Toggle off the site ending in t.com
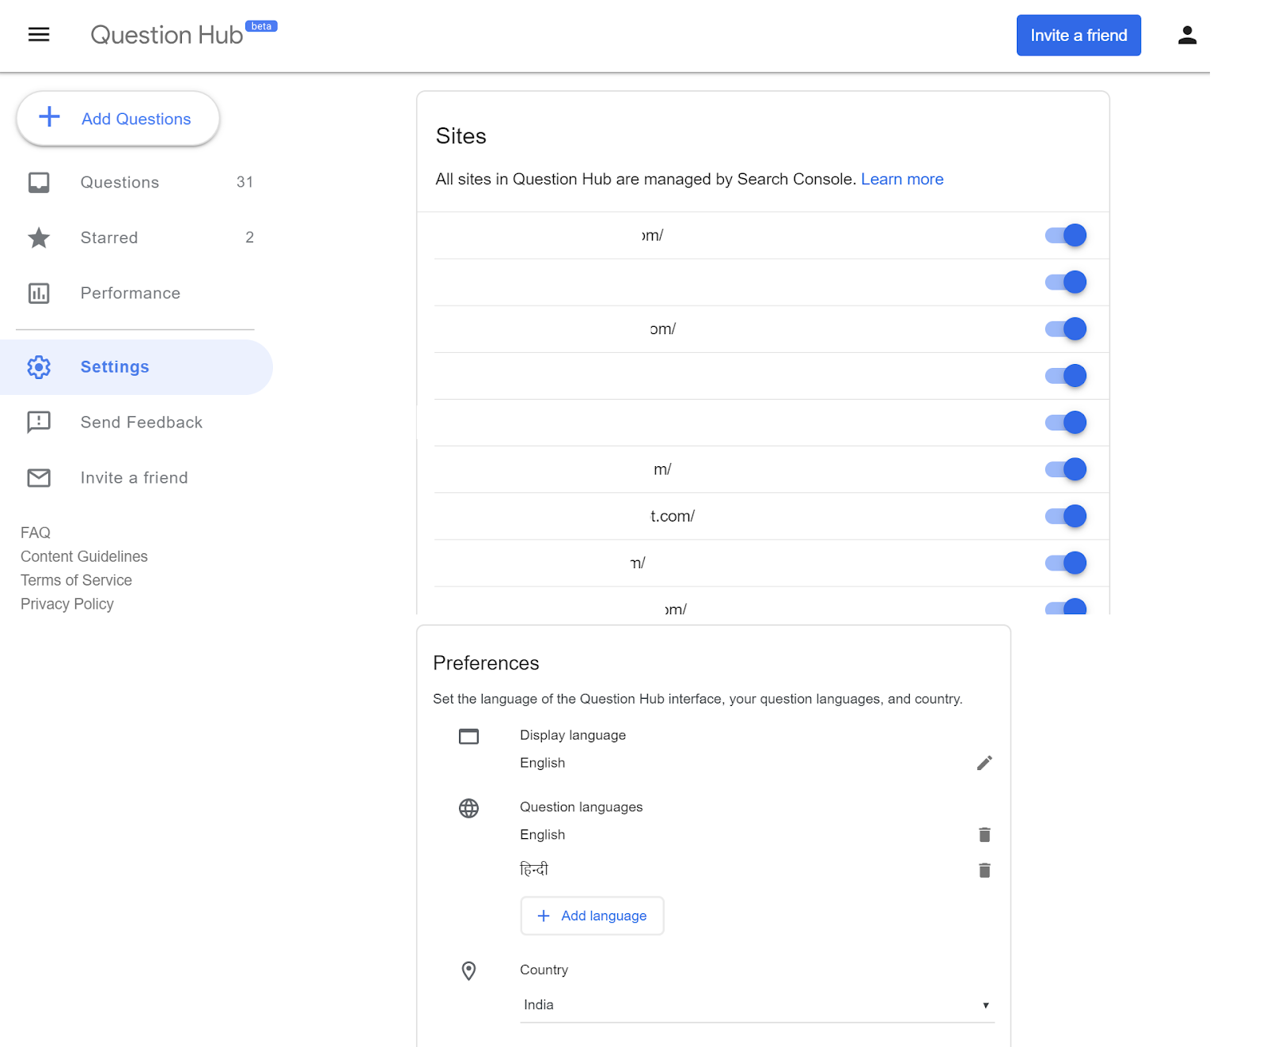The height and width of the screenshot is (1047, 1266). click(1065, 516)
